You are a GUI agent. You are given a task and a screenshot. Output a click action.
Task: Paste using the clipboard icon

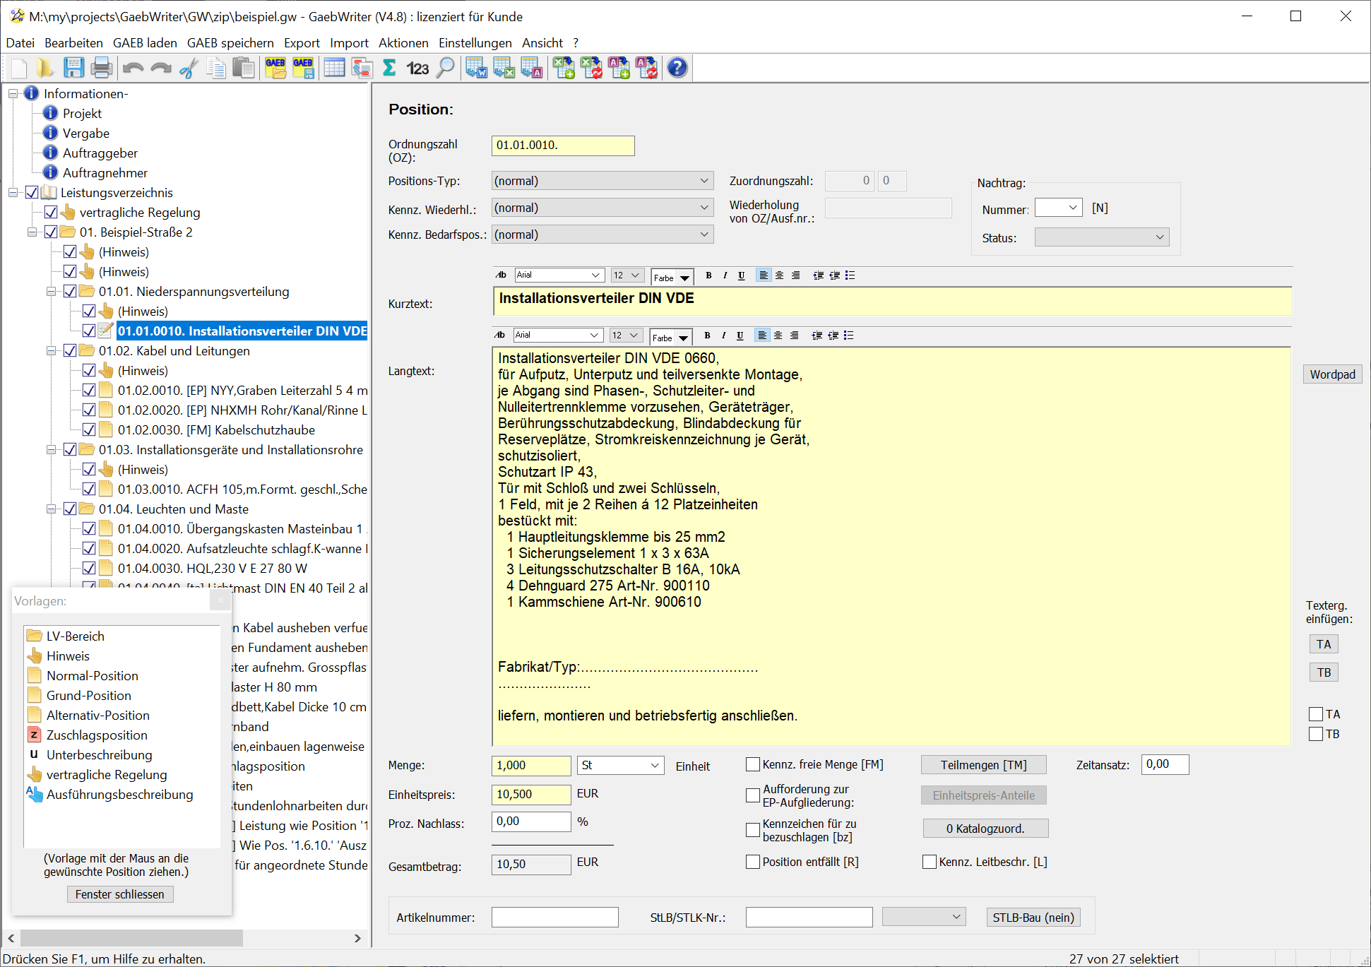244,68
